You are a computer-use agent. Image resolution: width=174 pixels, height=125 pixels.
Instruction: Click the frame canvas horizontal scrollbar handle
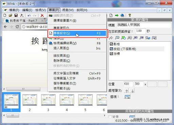coord(23,89)
